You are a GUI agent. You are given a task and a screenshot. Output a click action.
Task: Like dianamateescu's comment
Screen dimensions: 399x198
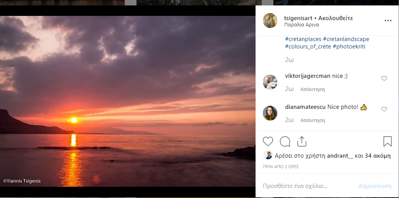[384, 109]
